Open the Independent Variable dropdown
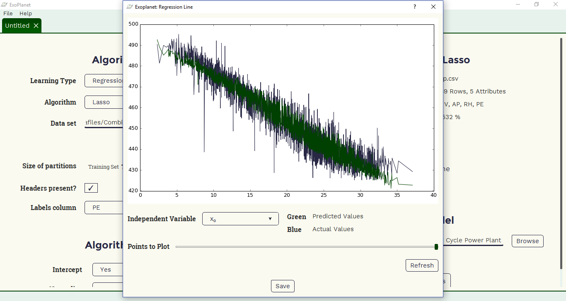This screenshot has width=566, height=301. coord(240,219)
